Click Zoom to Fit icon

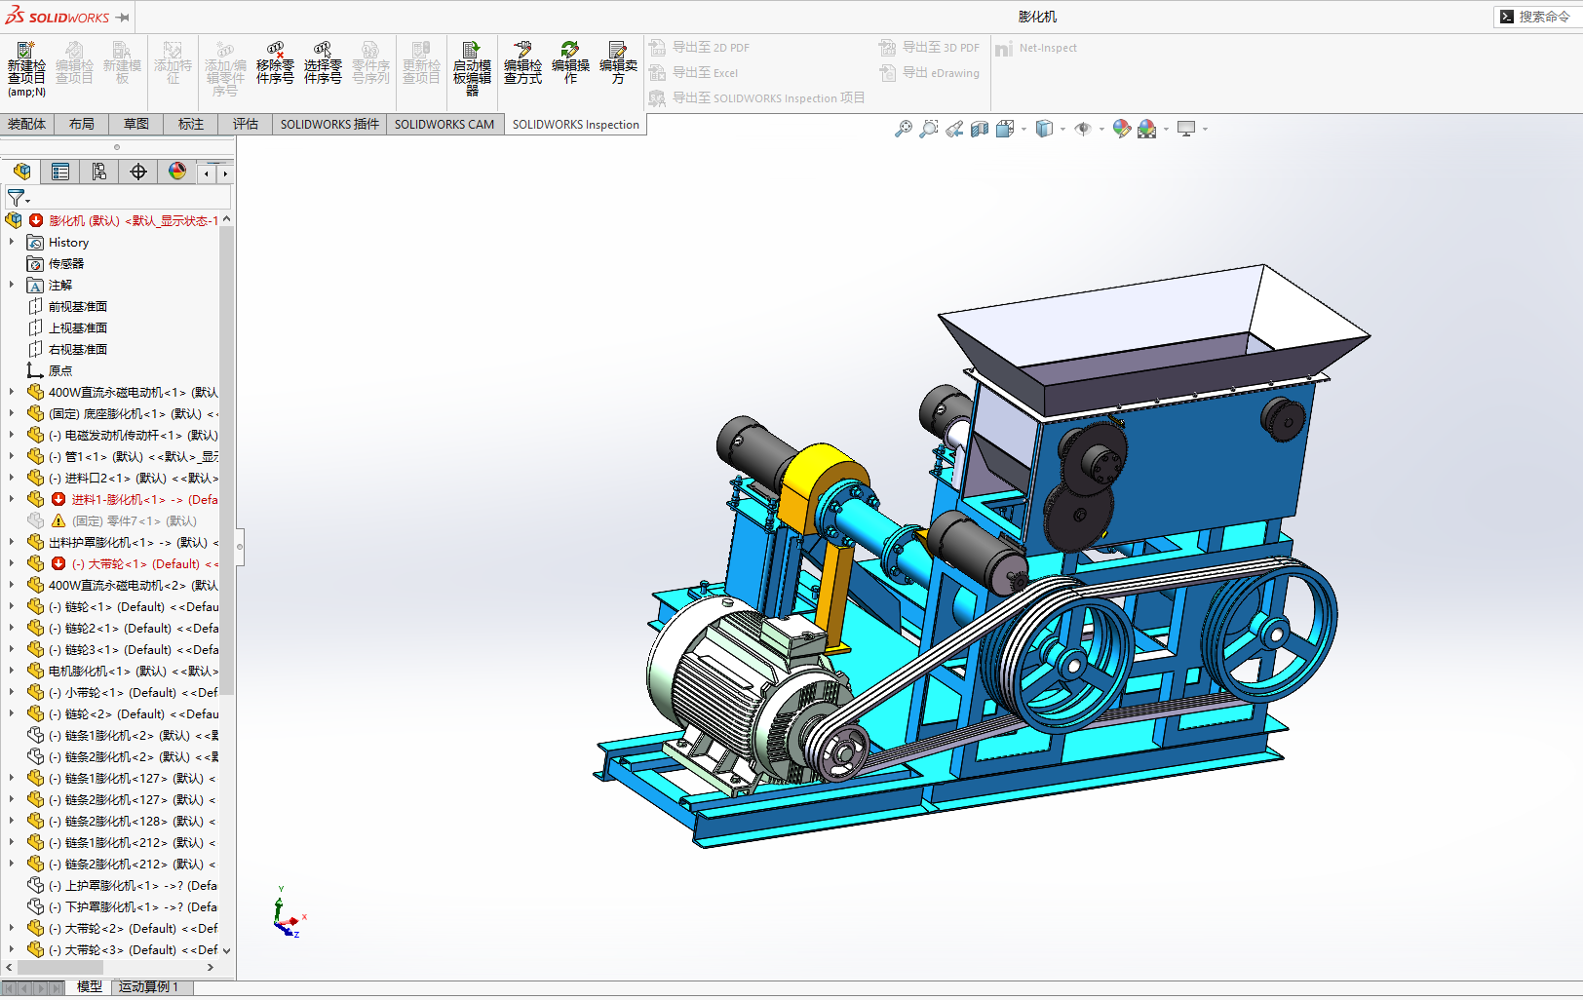pos(904,129)
